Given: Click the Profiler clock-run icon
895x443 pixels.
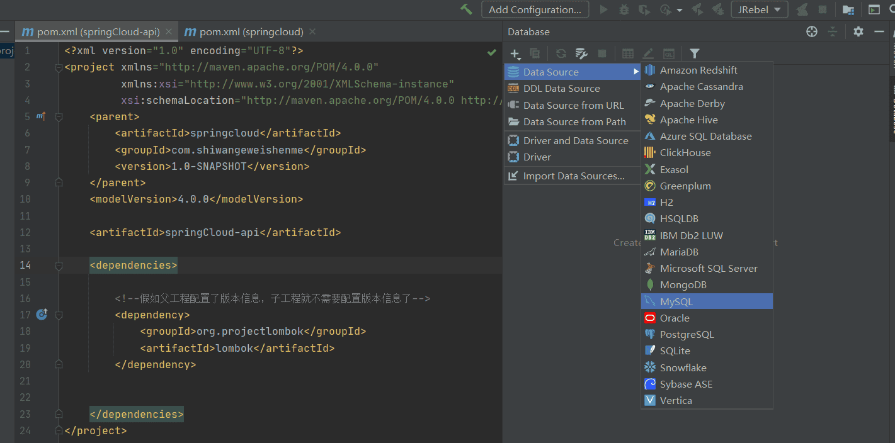Looking at the screenshot, I should pyautogui.click(x=666, y=9).
